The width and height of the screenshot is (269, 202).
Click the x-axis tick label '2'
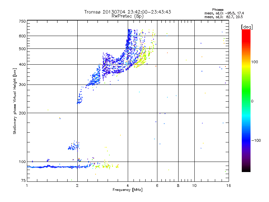click(x=77, y=186)
